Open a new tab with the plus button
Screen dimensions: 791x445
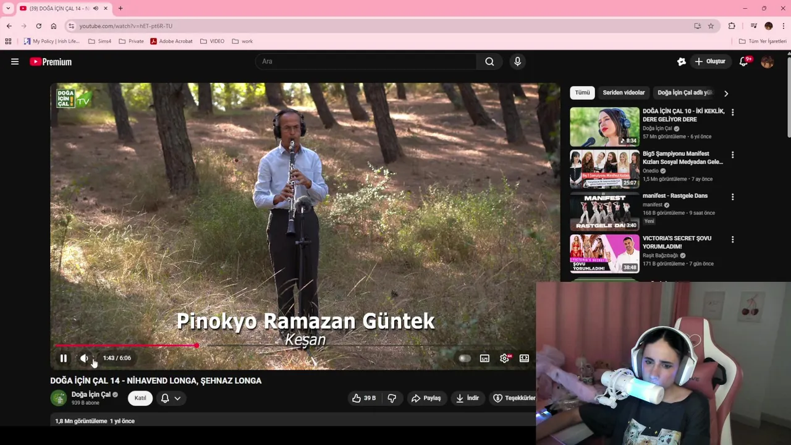pyautogui.click(x=121, y=9)
